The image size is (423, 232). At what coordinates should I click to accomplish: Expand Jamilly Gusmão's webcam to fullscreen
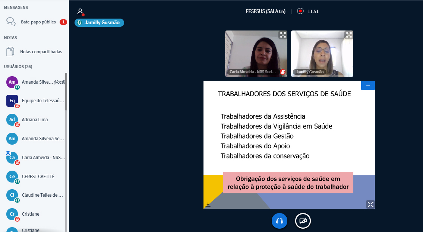click(349, 35)
